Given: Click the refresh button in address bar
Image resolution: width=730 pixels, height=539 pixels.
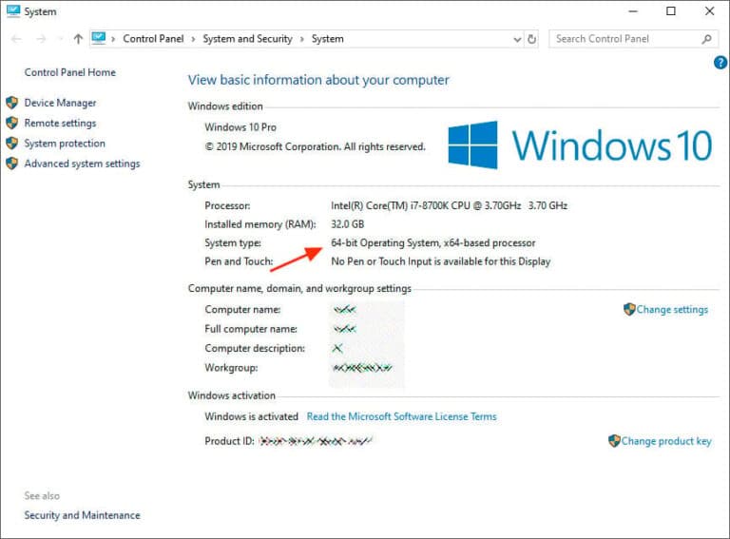Looking at the screenshot, I should (532, 39).
